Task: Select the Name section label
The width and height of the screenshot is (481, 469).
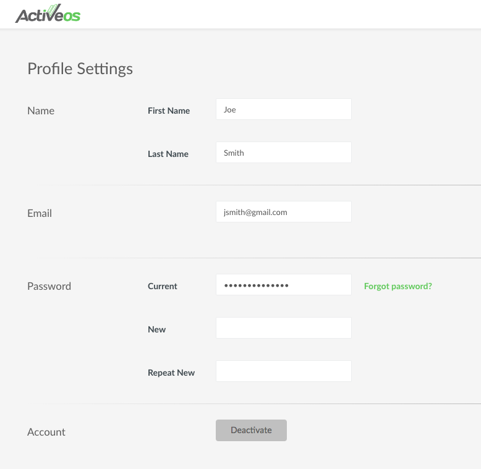Action: point(41,111)
